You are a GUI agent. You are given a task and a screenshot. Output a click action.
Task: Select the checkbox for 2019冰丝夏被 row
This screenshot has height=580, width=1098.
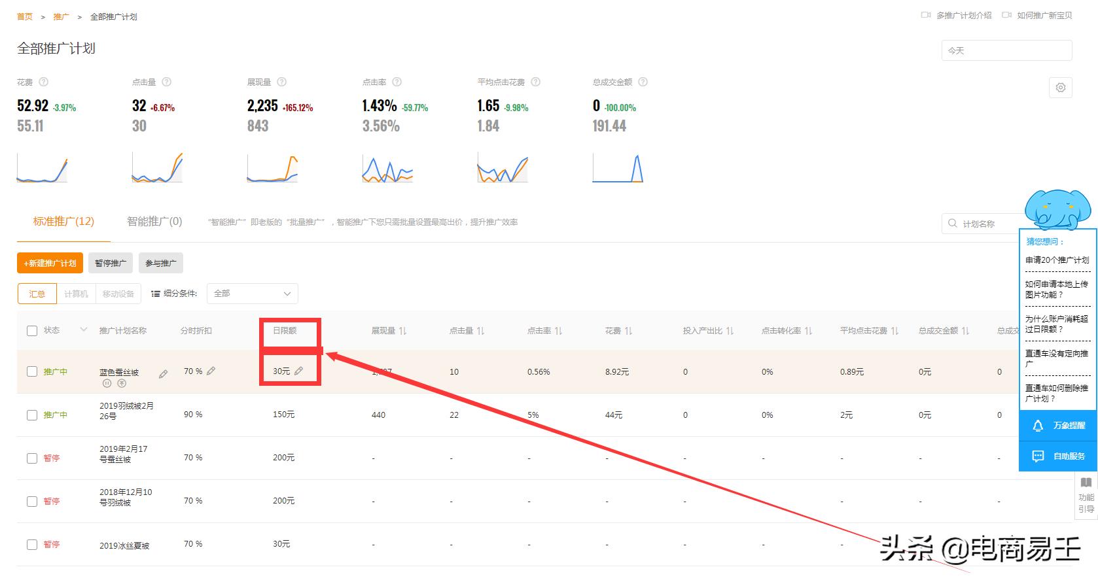point(32,544)
